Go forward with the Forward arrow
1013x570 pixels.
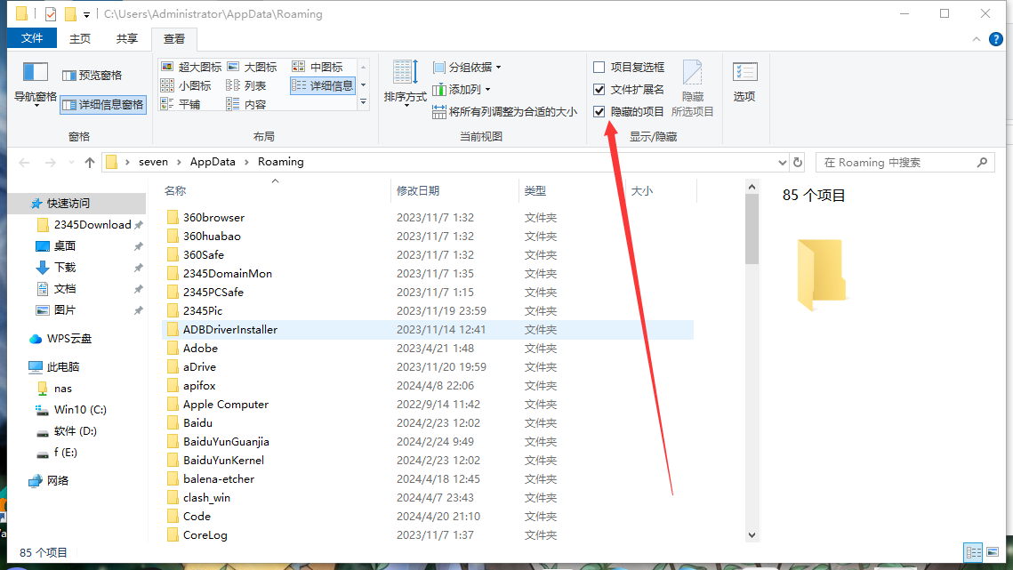(x=51, y=162)
